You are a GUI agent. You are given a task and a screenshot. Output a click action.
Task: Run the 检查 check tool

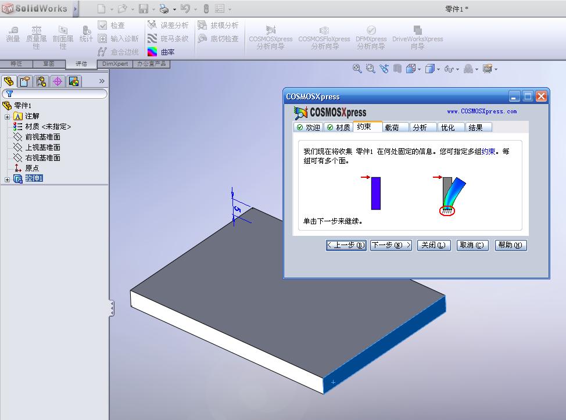[x=112, y=25]
